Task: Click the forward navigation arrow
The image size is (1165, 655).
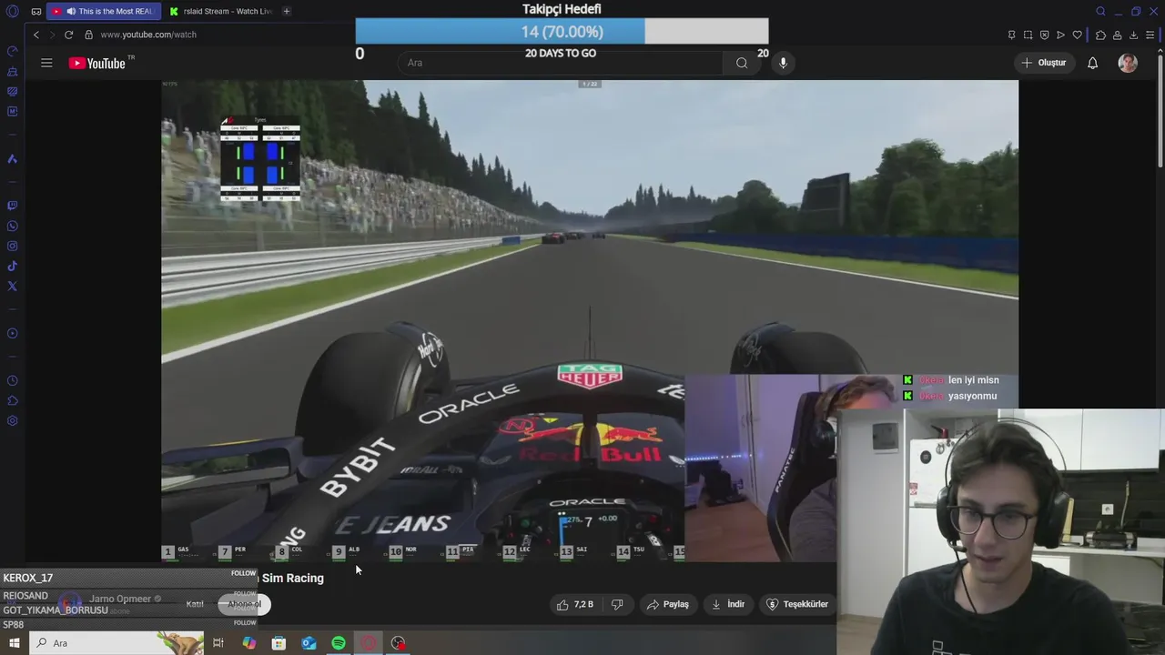Action: coord(52,35)
